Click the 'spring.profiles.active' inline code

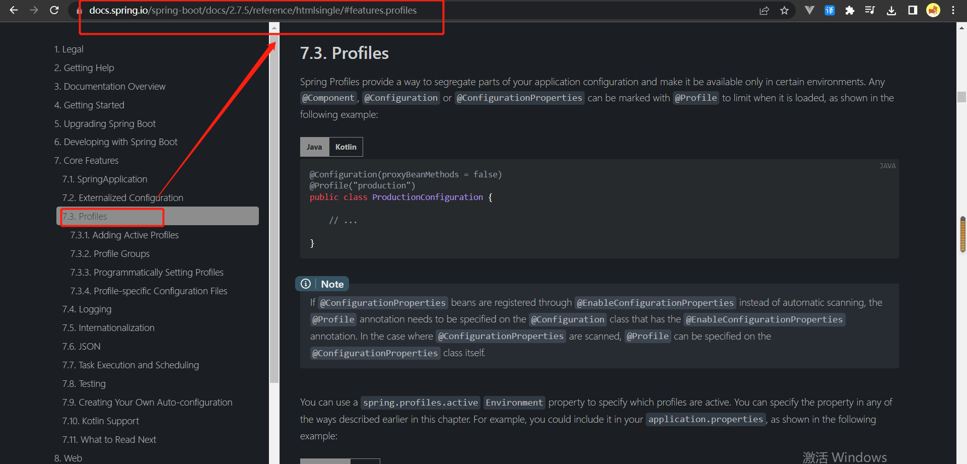click(421, 403)
